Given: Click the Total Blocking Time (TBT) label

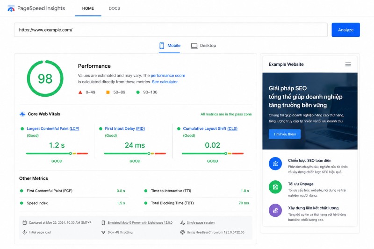Looking at the screenshot, I should 172,203.
